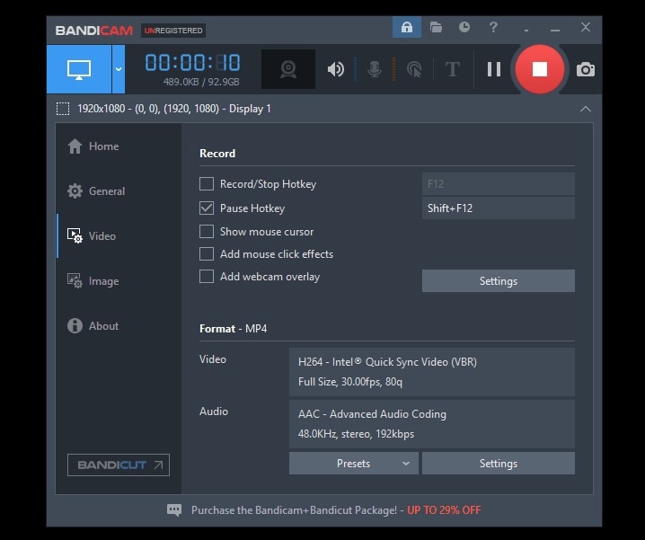Toggle the speaker sound icon
Image resolution: width=645 pixels, height=540 pixels.
coord(336,69)
